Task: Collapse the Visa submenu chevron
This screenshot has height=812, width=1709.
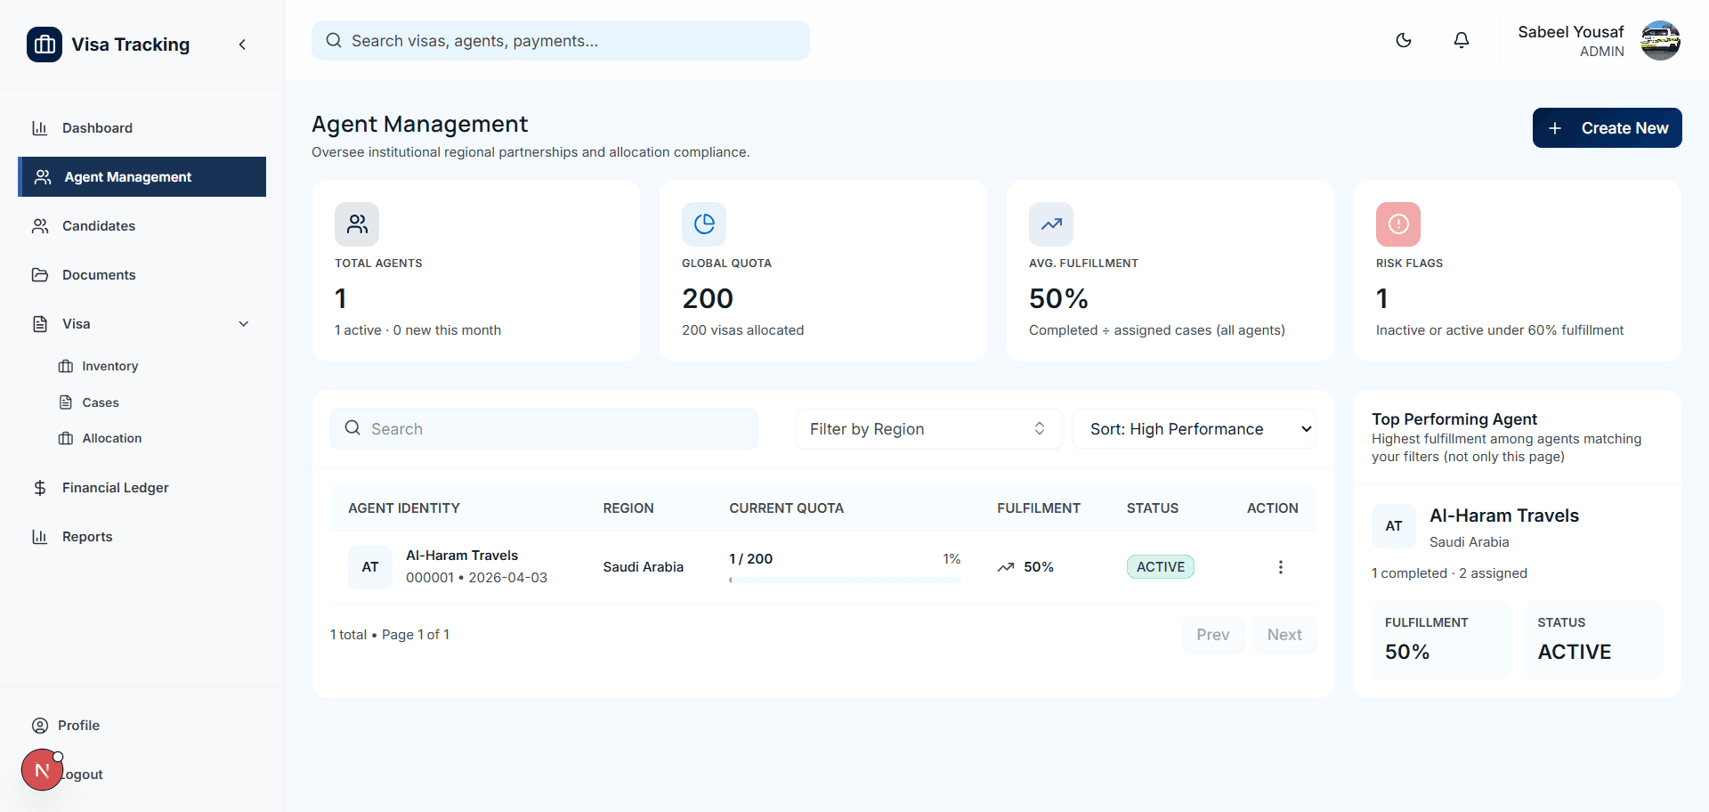Action: (x=244, y=324)
